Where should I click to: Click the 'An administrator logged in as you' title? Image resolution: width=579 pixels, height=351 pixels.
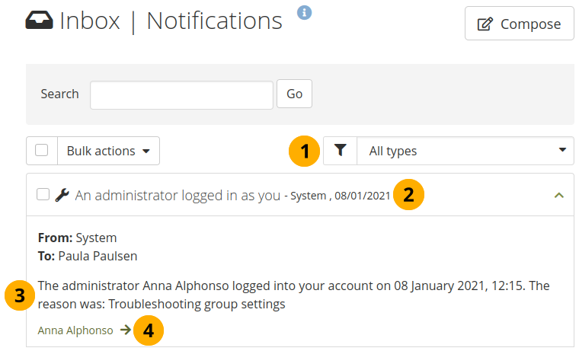[x=178, y=195]
